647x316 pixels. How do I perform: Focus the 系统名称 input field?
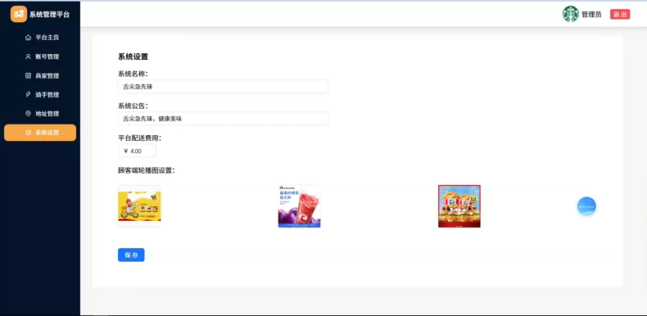(224, 87)
